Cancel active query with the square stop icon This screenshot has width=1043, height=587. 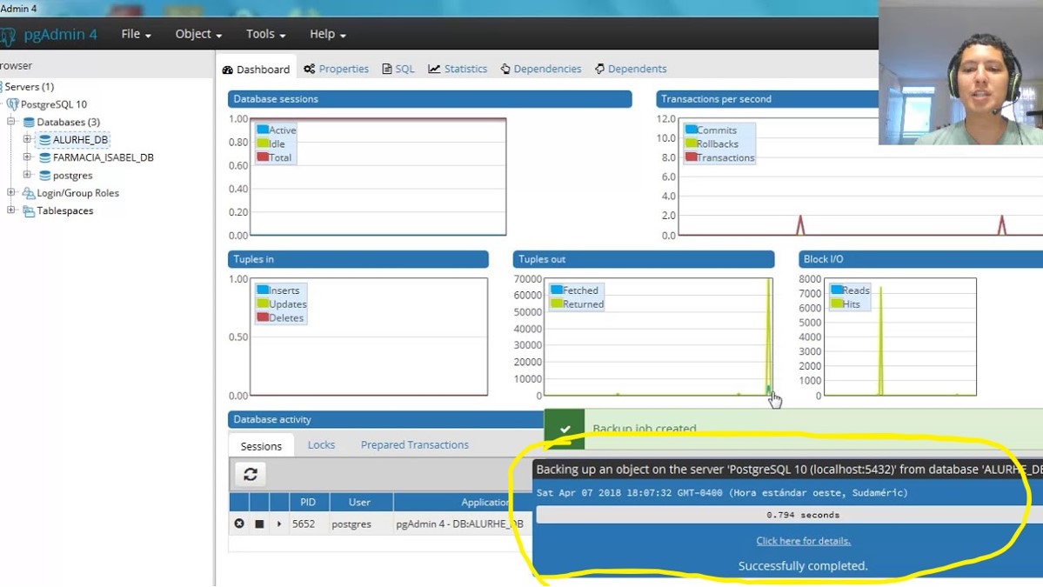pyautogui.click(x=259, y=524)
